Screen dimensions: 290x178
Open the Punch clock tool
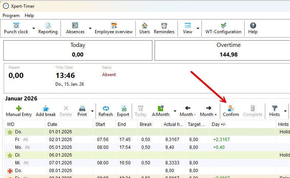coord(16,28)
